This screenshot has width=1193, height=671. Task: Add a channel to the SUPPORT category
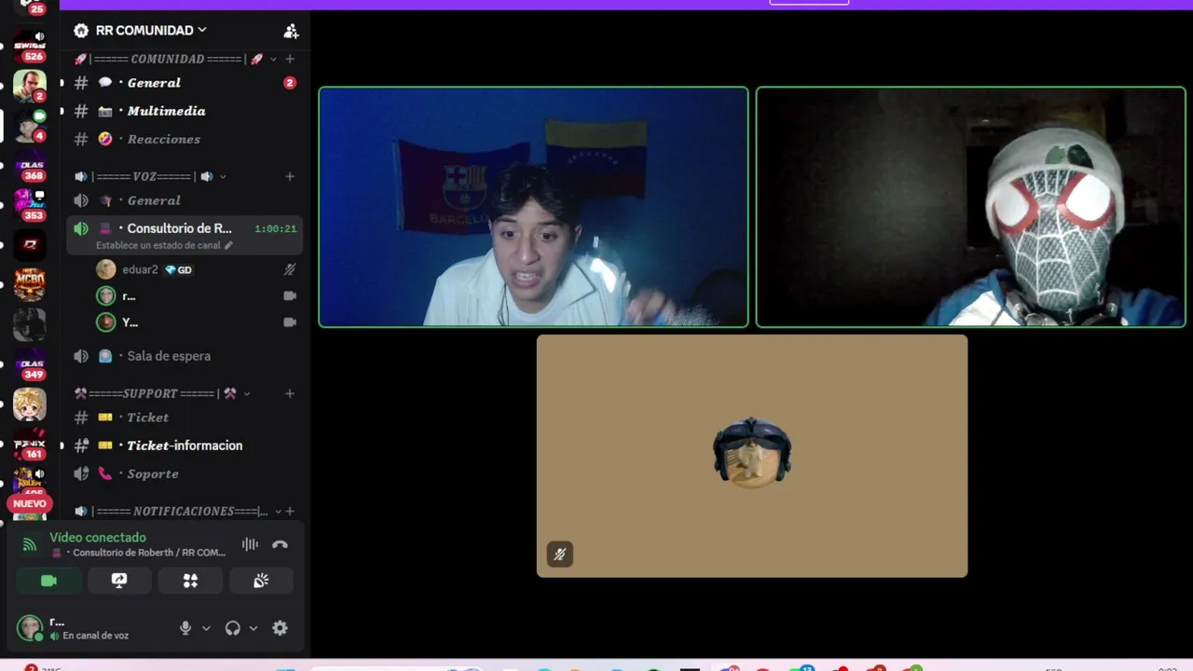click(290, 393)
